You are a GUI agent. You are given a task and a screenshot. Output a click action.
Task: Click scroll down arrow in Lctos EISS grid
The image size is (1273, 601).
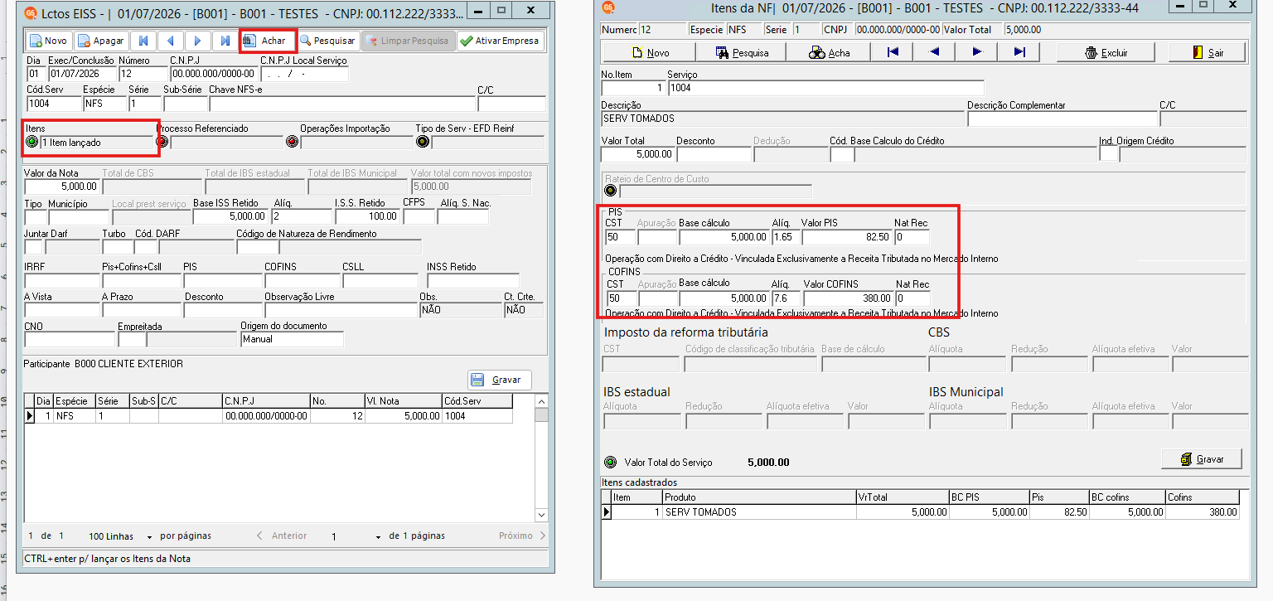point(541,514)
